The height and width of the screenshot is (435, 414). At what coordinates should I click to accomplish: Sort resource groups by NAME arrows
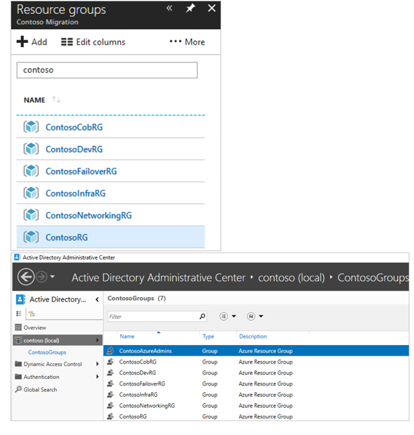point(56,99)
